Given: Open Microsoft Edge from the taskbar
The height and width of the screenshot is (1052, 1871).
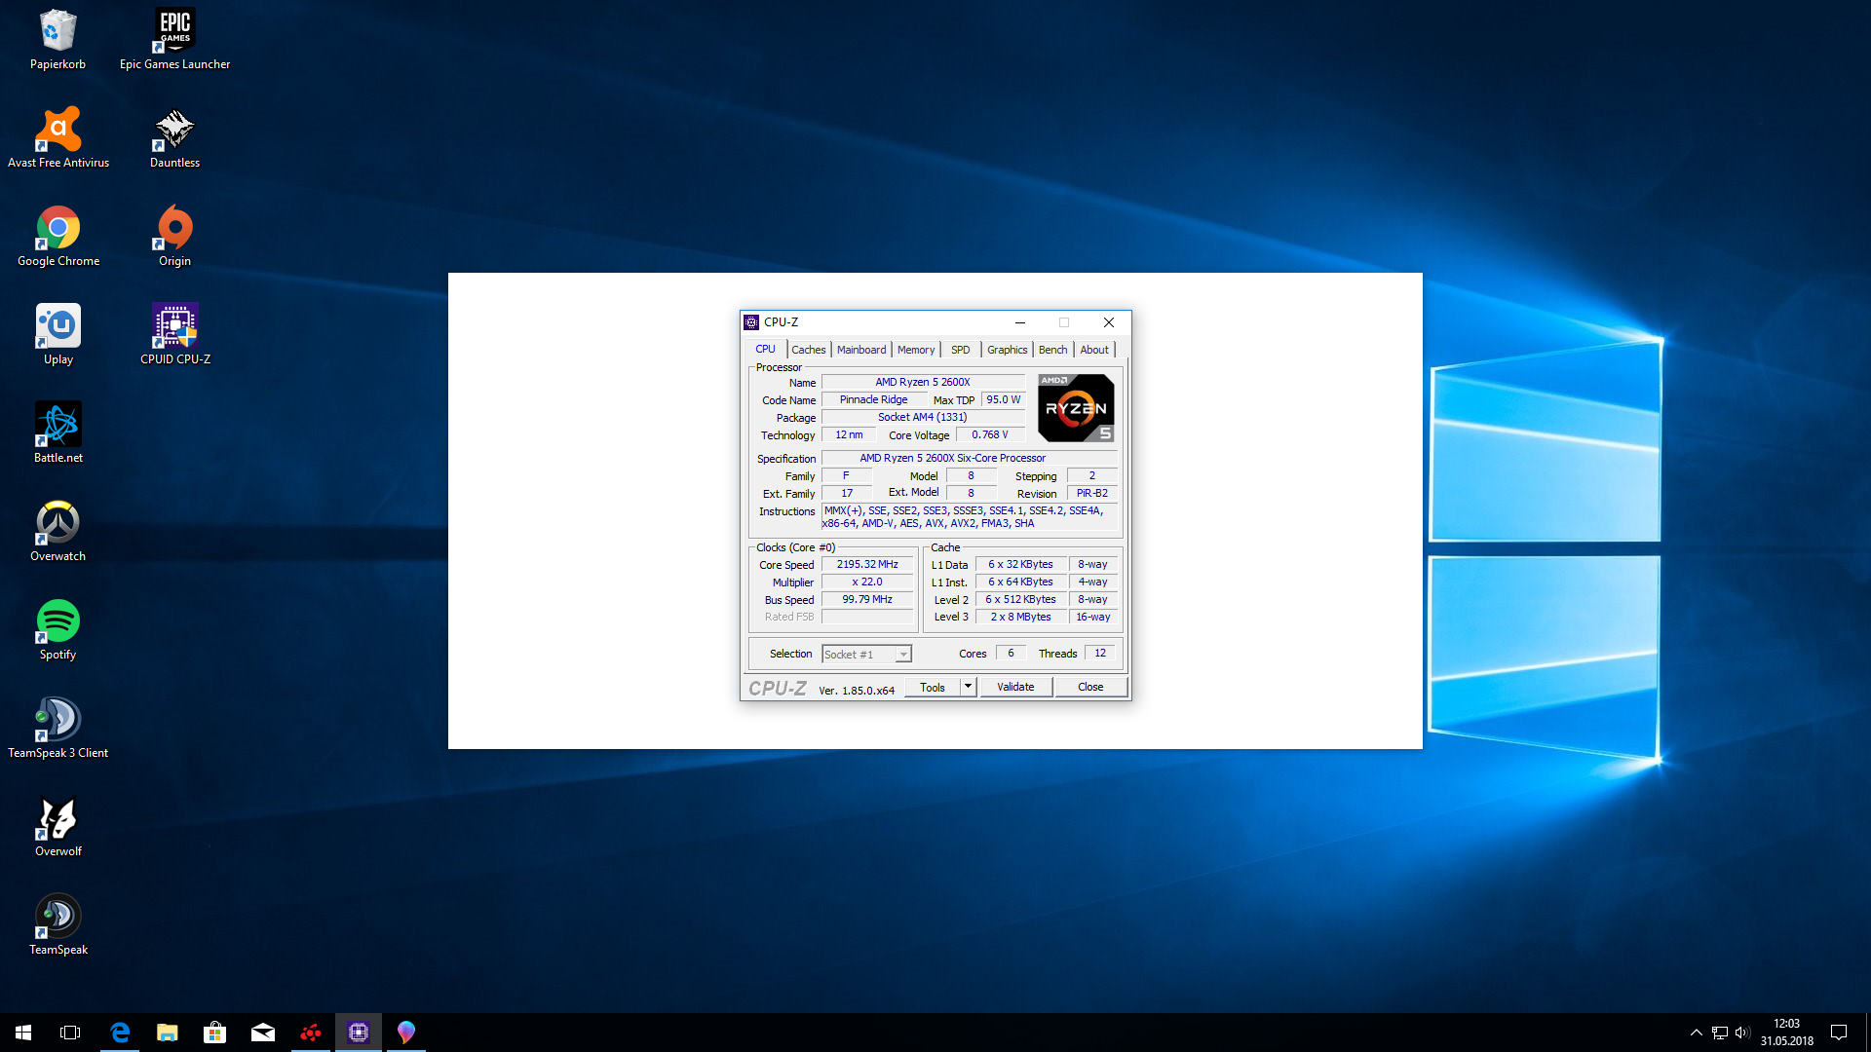Looking at the screenshot, I should tap(120, 1032).
